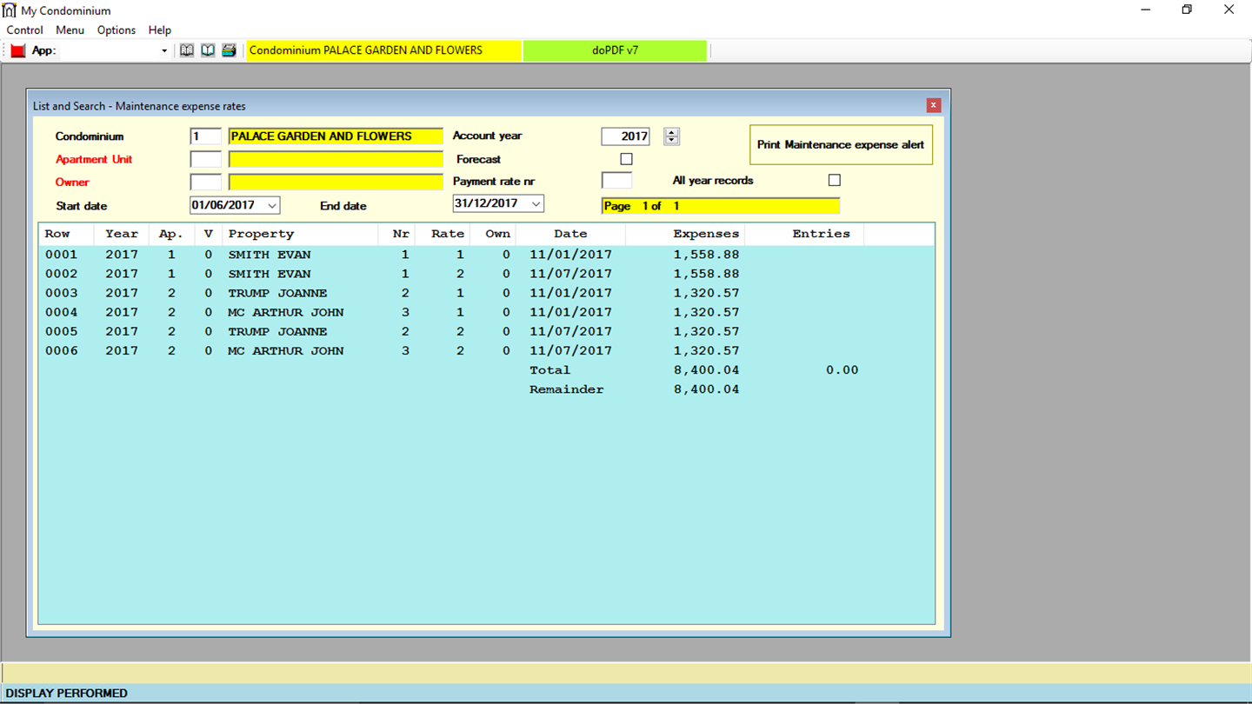1252x704 pixels.
Task: Click the printer icon in toolbar
Action: pos(229,50)
